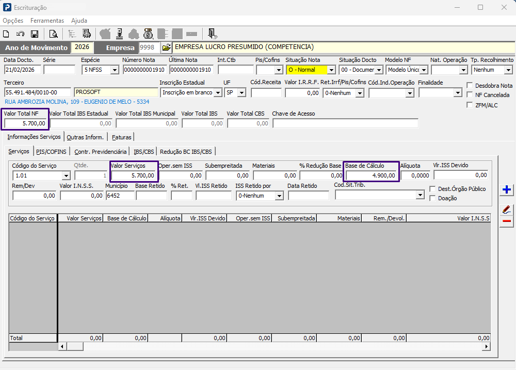Remove service line with red minus
This screenshot has width=516, height=370.
coord(507,221)
